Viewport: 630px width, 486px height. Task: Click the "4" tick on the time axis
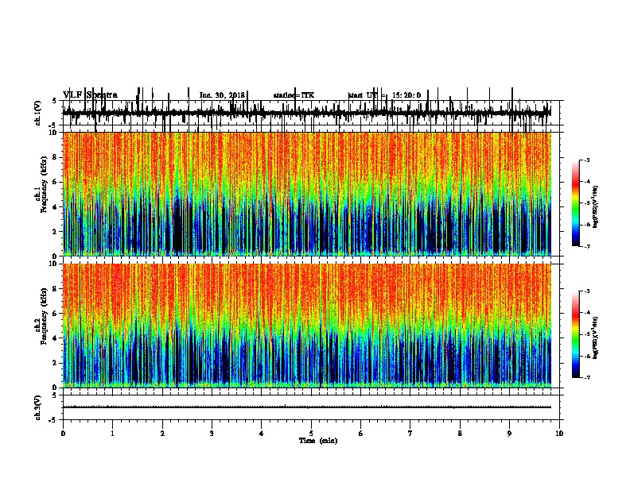[262, 434]
